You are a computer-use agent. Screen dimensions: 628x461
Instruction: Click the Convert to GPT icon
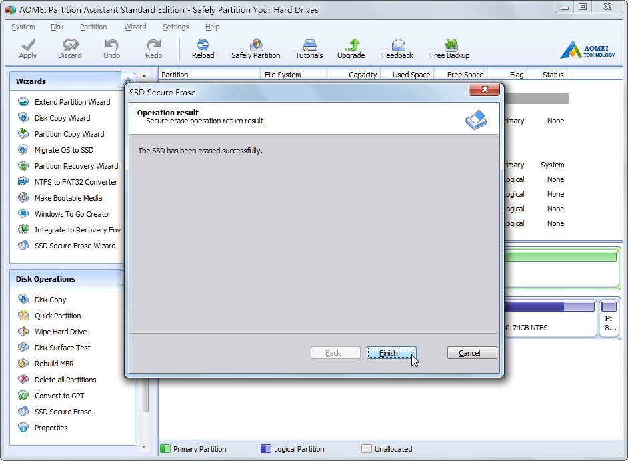23,395
